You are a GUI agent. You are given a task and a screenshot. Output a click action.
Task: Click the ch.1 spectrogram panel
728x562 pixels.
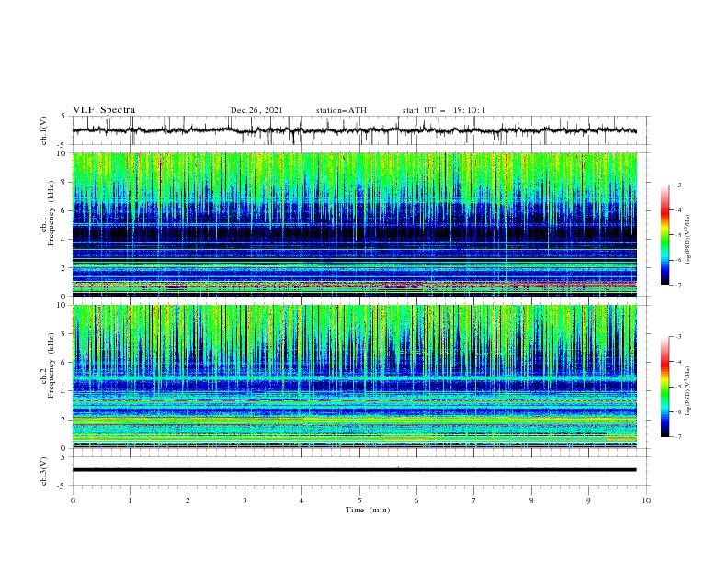point(354,224)
